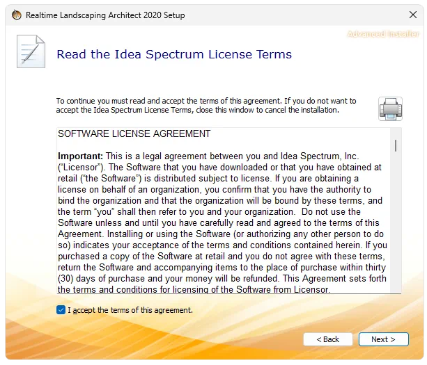Click the license text scrollbar thumb
The height and width of the screenshot is (365, 427).
point(396,145)
